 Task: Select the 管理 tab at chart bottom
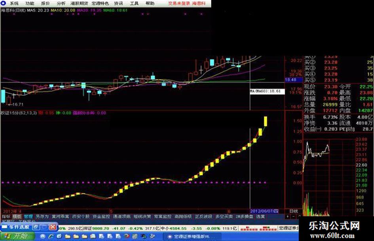pyautogui.click(x=28, y=216)
